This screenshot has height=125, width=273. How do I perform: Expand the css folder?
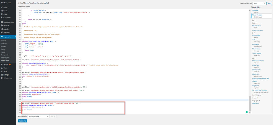pos(254,20)
